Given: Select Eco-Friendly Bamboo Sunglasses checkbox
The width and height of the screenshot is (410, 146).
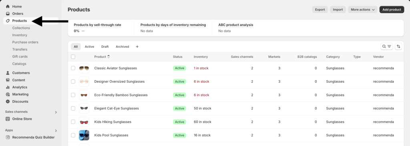Looking at the screenshot, I should [x=73, y=95].
